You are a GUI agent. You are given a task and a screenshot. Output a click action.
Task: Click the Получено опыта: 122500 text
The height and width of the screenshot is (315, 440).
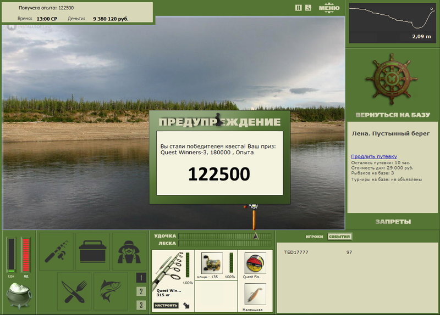pos(46,8)
